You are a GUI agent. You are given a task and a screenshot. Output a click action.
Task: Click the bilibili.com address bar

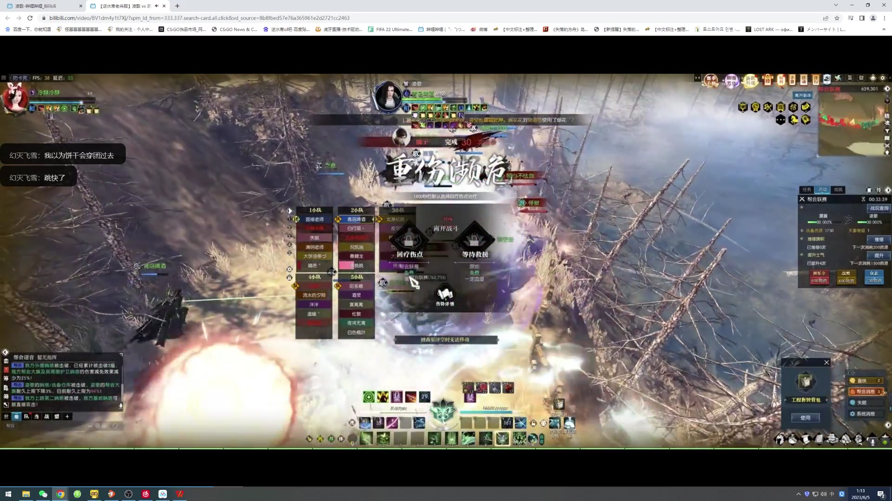[432, 18]
